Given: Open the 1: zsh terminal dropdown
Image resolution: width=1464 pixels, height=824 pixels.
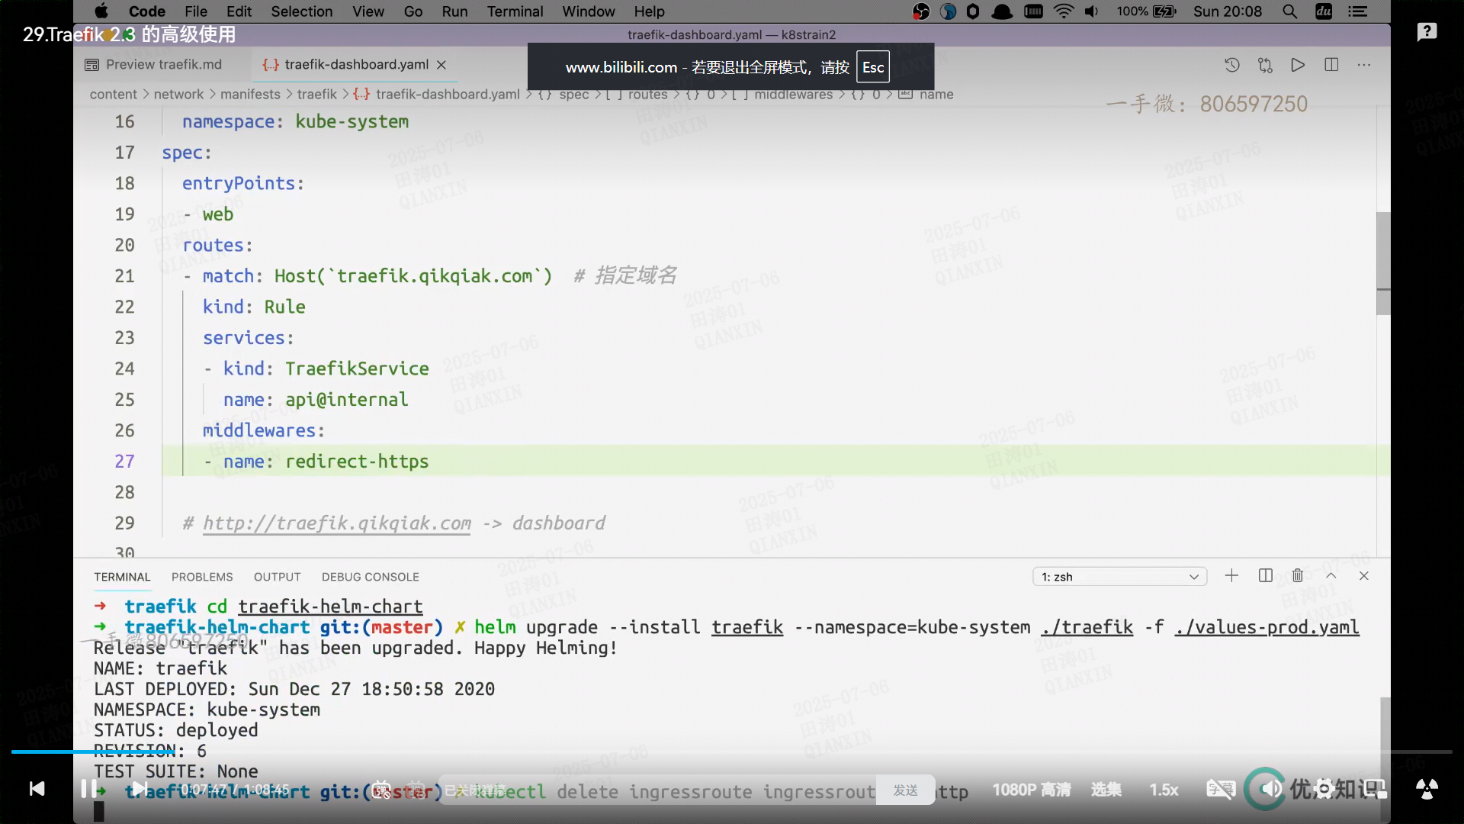Looking at the screenshot, I should coord(1119,577).
